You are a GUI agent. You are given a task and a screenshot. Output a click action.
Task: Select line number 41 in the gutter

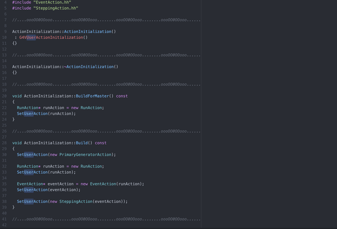4,219
